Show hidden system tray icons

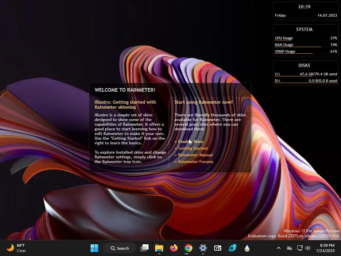(279, 248)
